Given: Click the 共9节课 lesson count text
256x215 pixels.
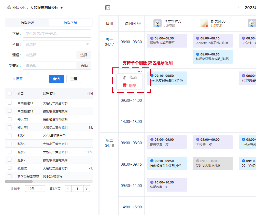Looking at the screenshot, I should coord(169,26).
